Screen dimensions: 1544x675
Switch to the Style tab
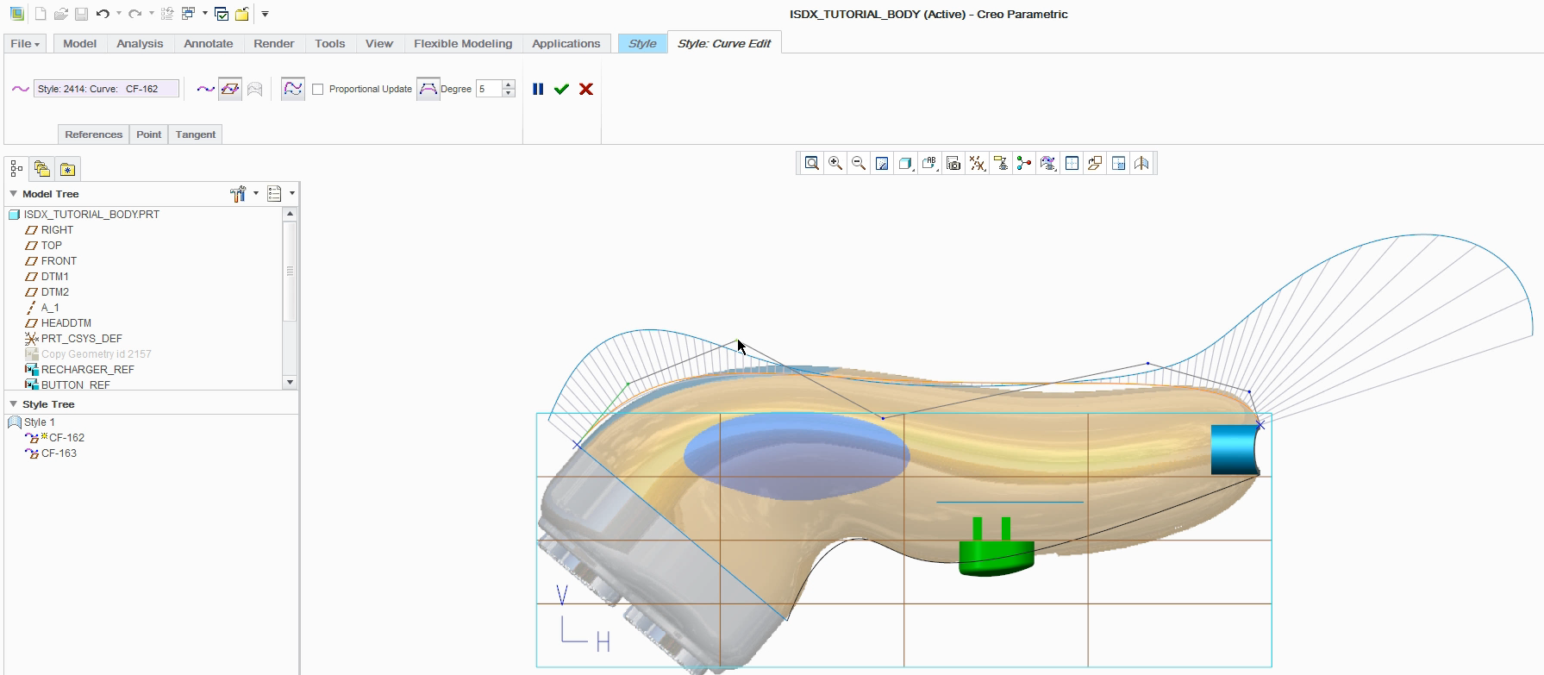pos(642,43)
